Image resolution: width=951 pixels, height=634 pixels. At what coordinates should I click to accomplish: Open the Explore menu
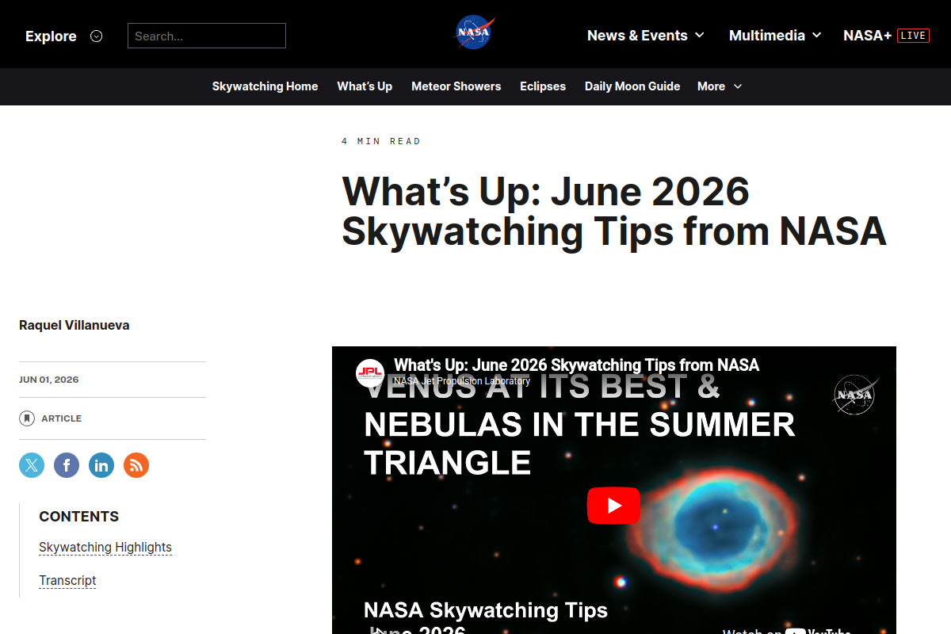[51, 36]
